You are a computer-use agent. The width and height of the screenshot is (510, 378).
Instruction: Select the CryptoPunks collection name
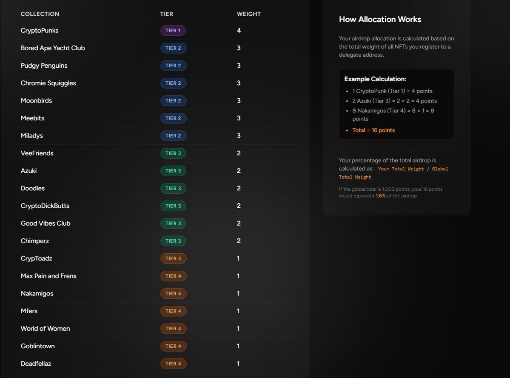40,31
